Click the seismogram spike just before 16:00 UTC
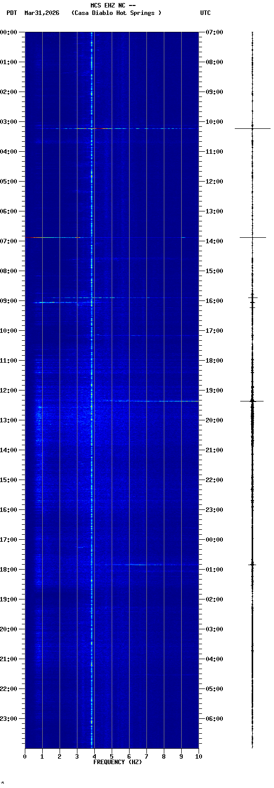Screen dimensions: 274x788 point(253,297)
